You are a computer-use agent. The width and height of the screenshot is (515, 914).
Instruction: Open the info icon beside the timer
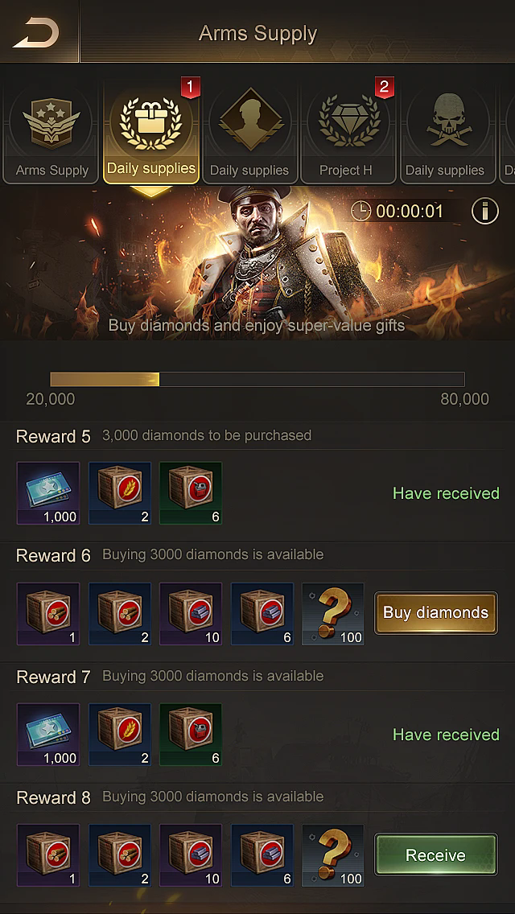click(x=484, y=211)
